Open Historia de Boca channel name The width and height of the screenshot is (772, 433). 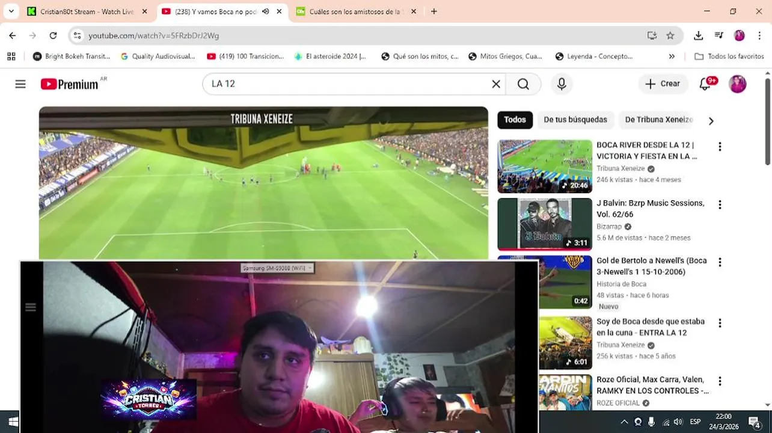[x=621, y=284]
